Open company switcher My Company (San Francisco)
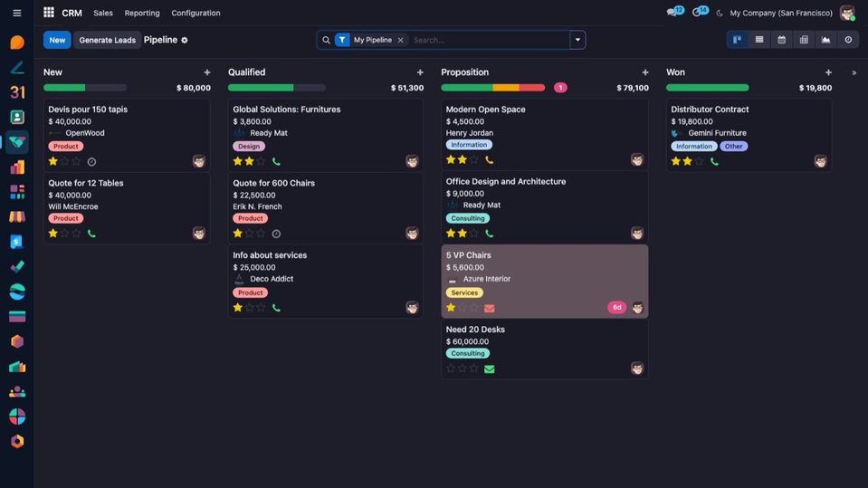Image resolution: width=868 pixels, height=488 pixels. 781,13
